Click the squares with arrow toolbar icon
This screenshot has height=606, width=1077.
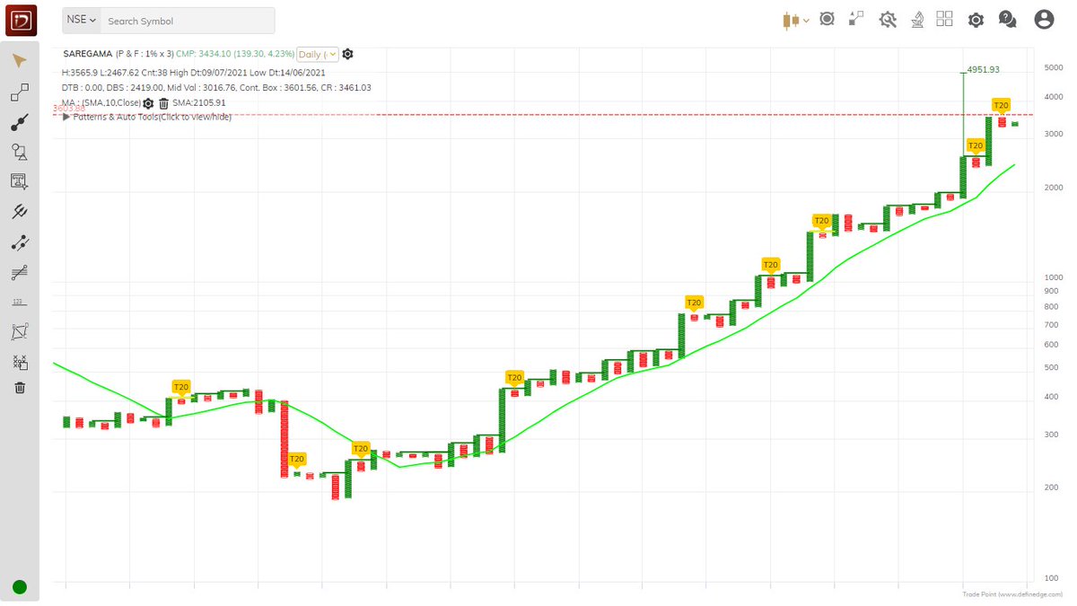pos(856,19)
